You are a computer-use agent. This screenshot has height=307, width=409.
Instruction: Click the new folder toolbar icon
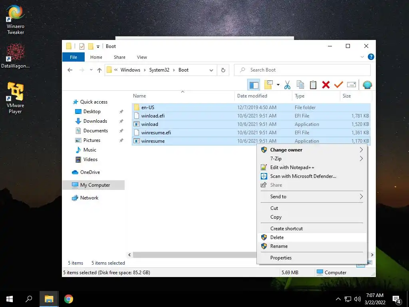(268, 85)
